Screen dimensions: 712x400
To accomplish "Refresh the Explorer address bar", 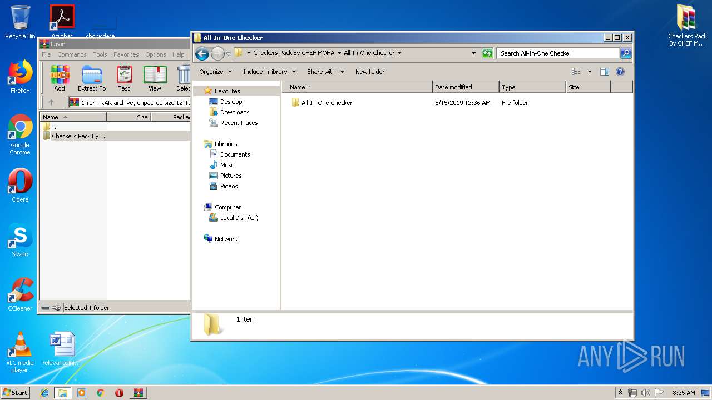I will pos(487,53).
